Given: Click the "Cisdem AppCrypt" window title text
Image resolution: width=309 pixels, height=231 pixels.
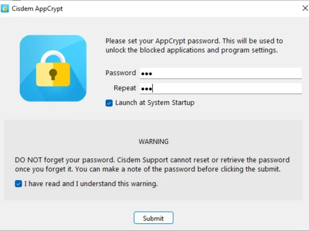Looking at the screenshot, I should coord(37,8).
